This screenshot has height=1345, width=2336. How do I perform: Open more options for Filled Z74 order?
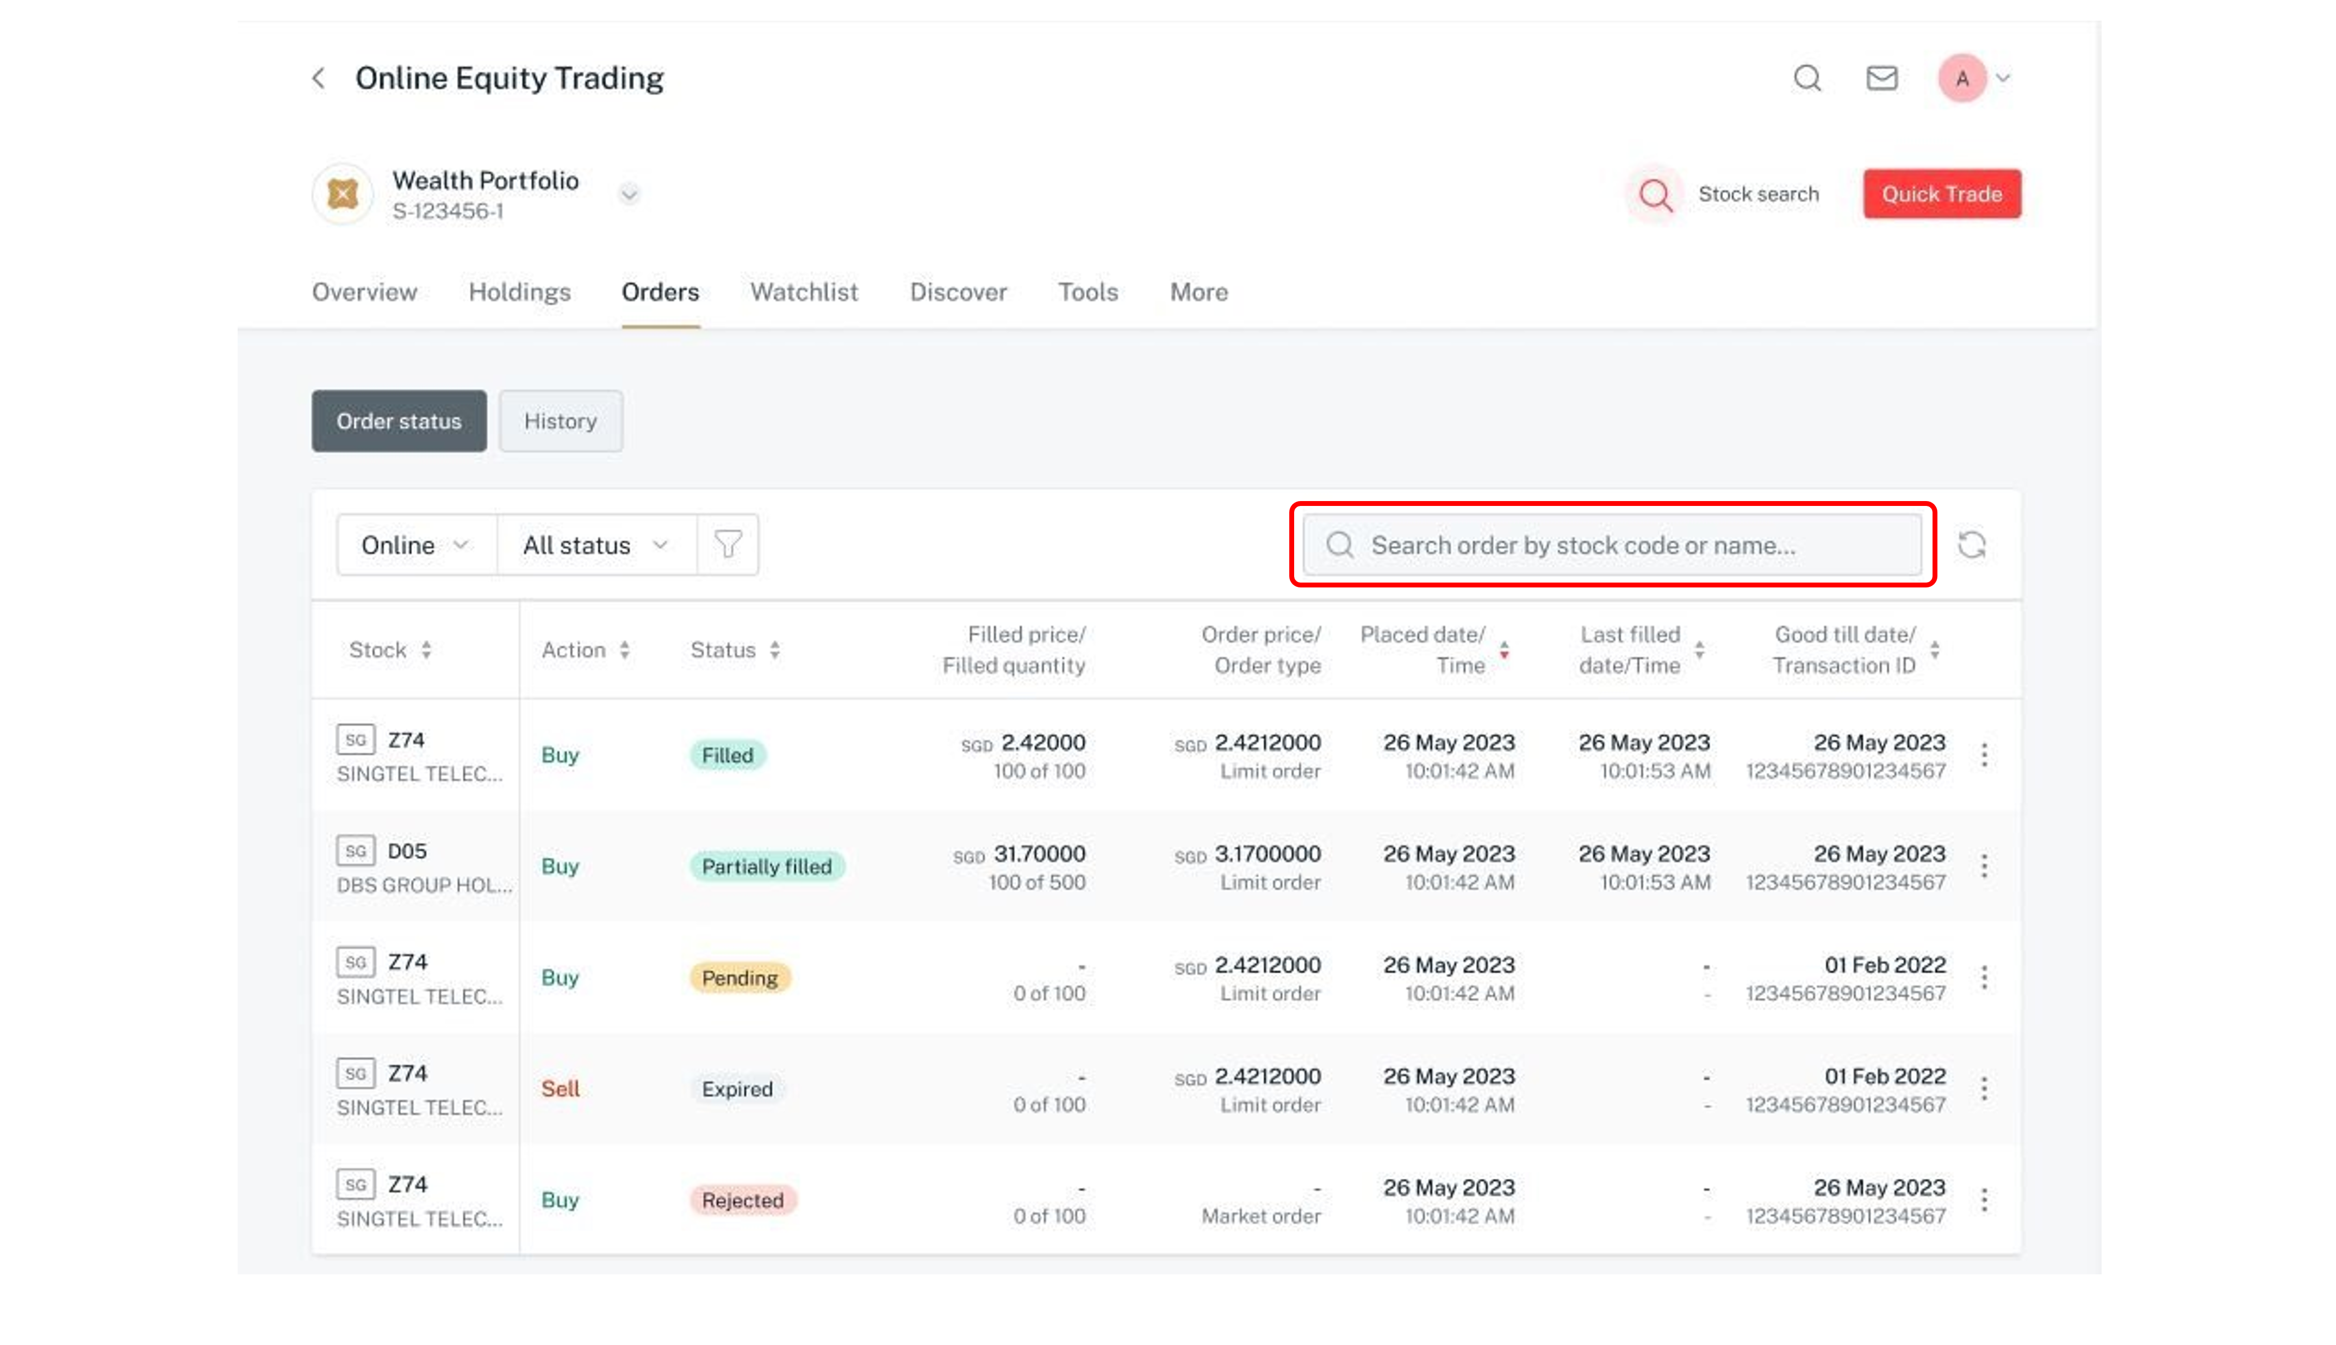(1984, 755)
